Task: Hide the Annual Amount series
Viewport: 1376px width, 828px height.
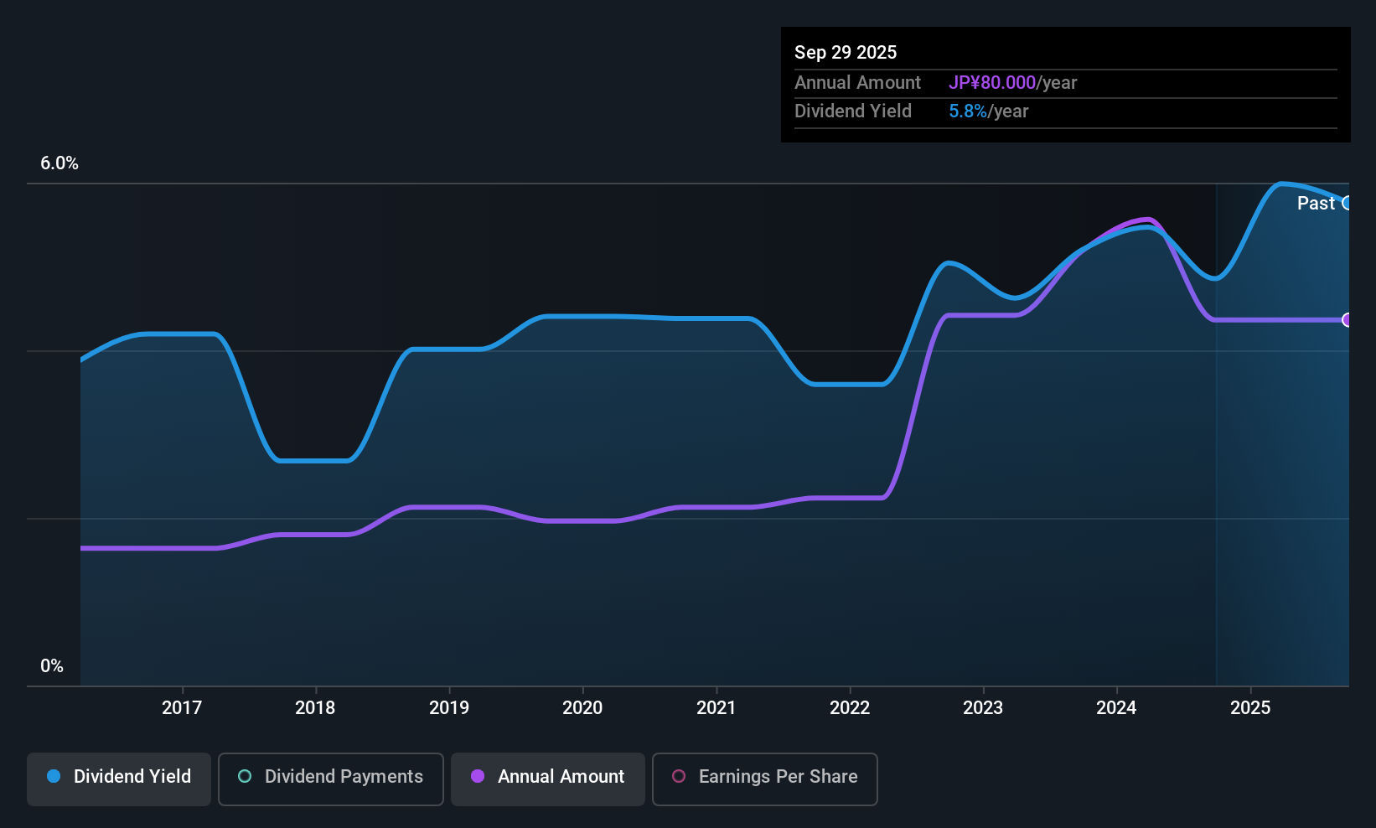Action: (x=548, y=779)
